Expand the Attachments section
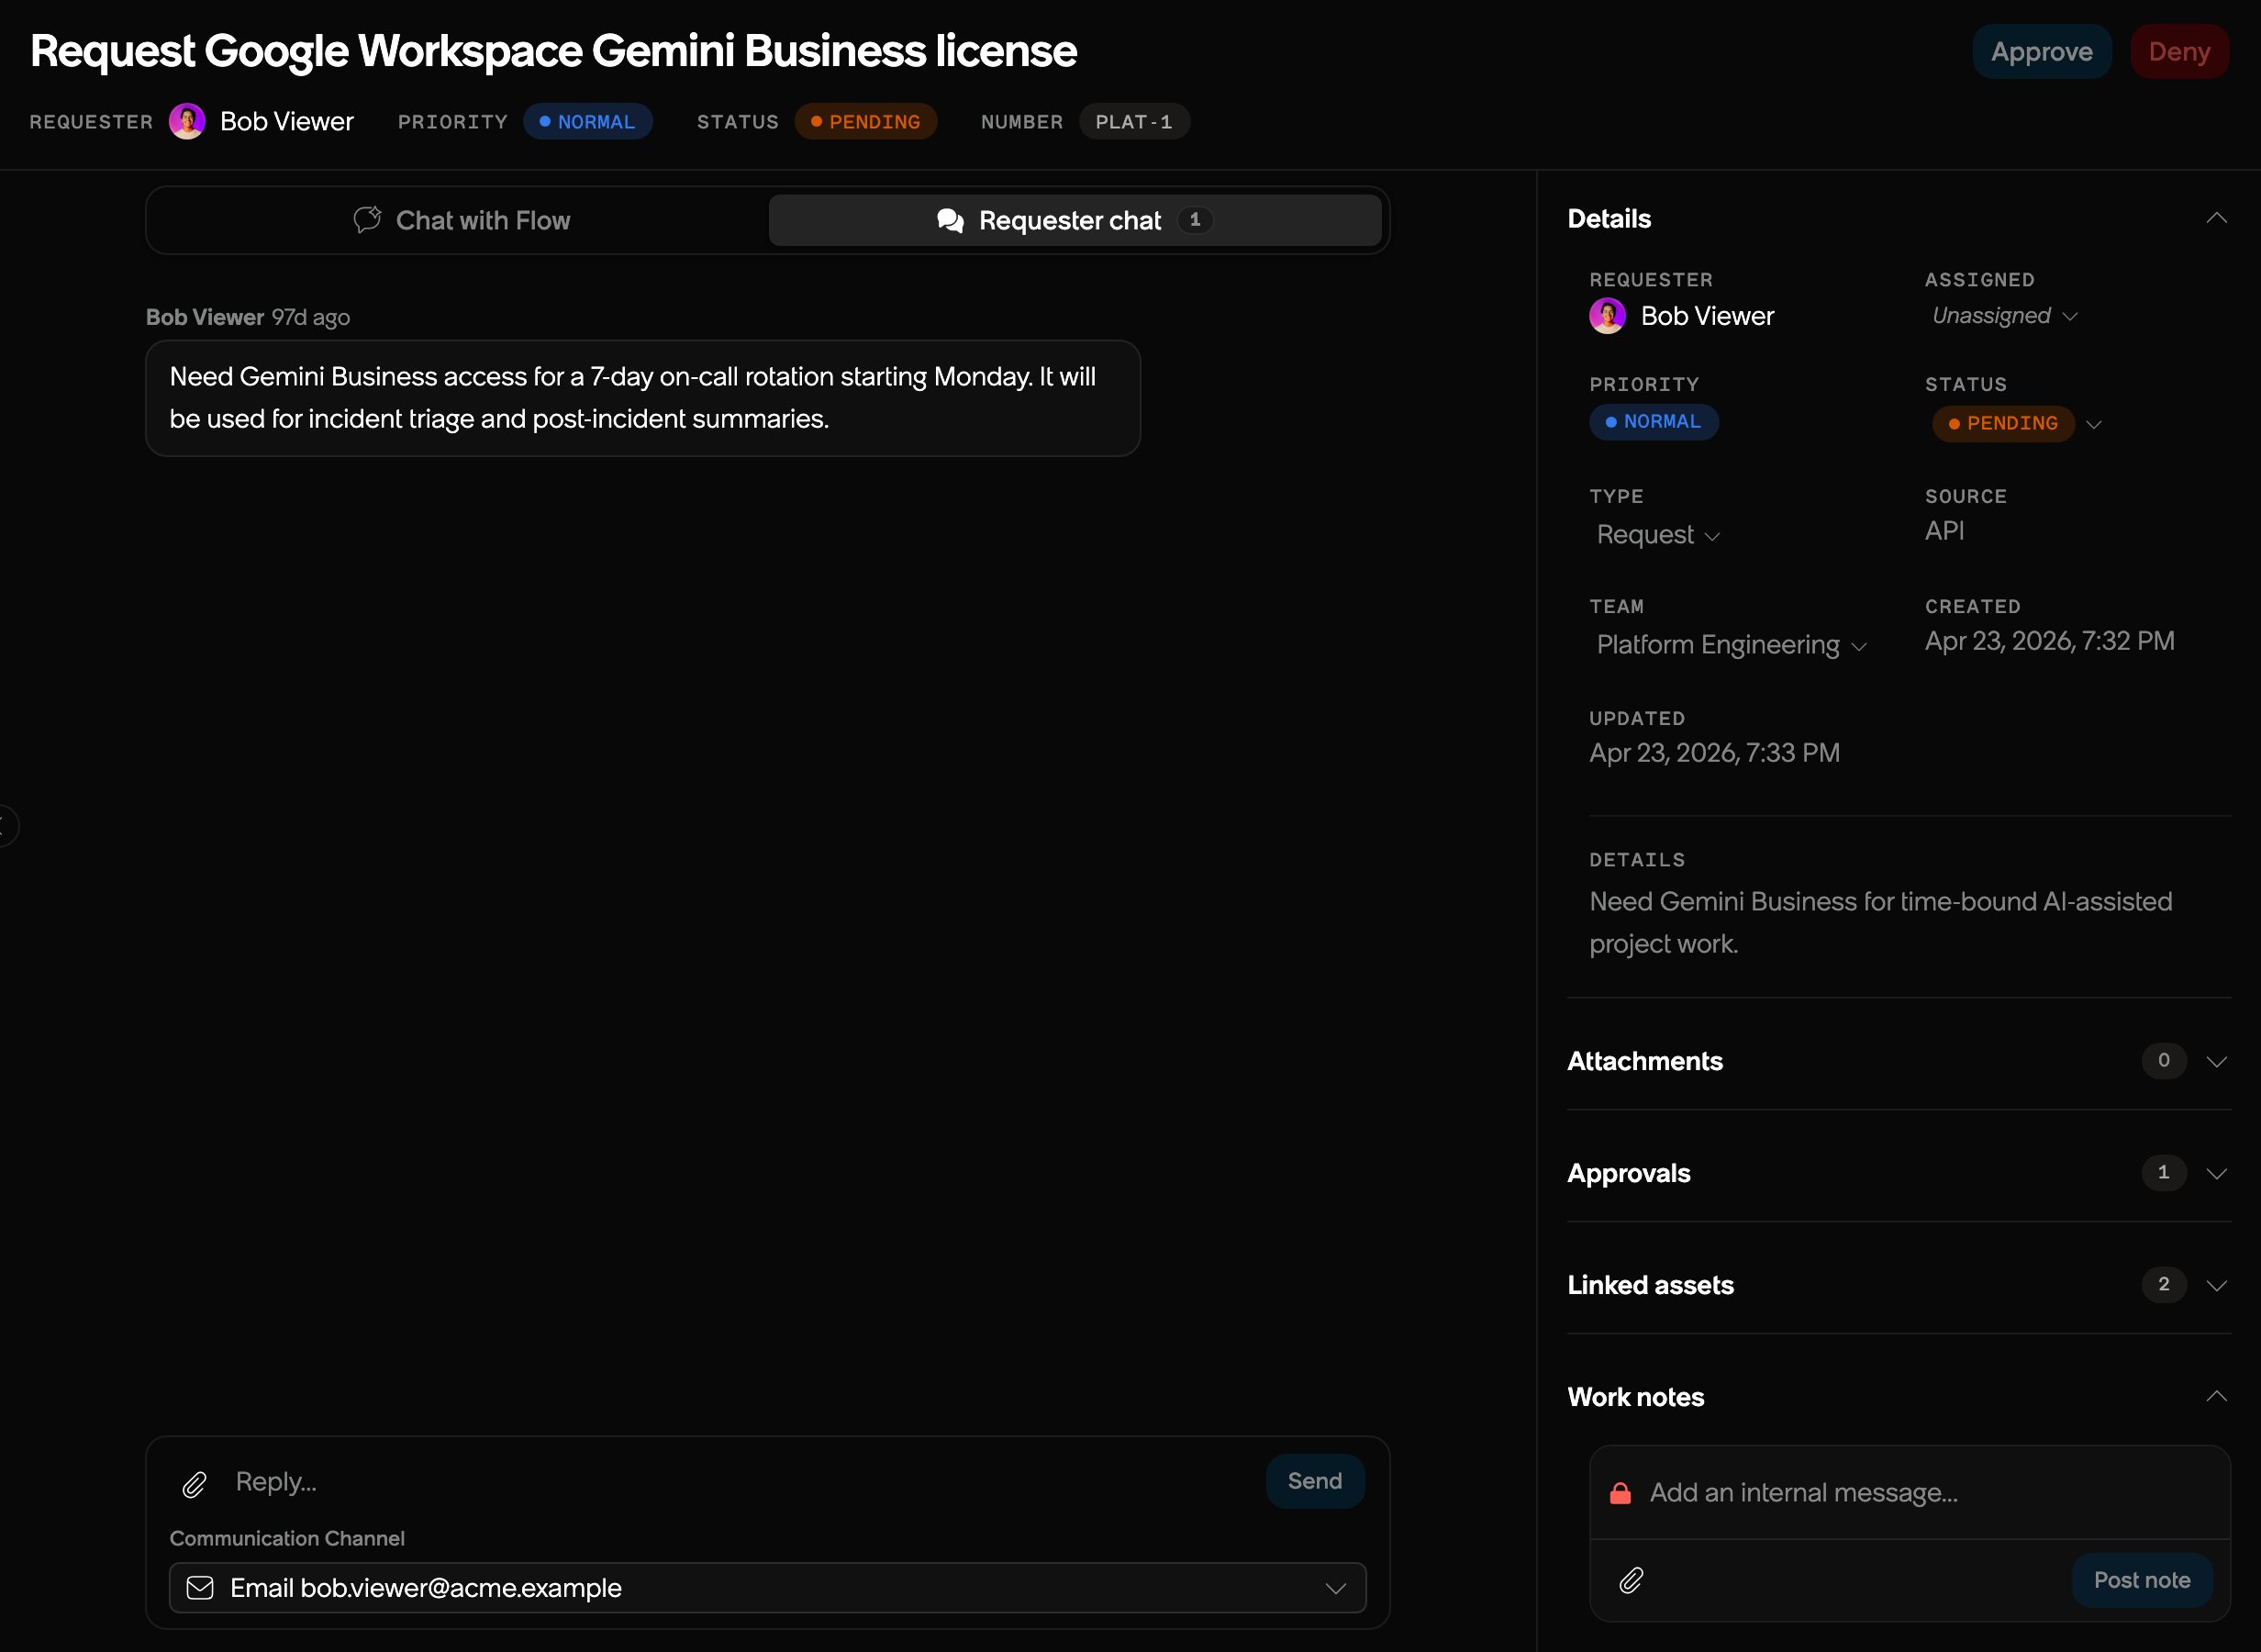The height and width of the screenshot is (1652, 2261). coord(2216,1061)
